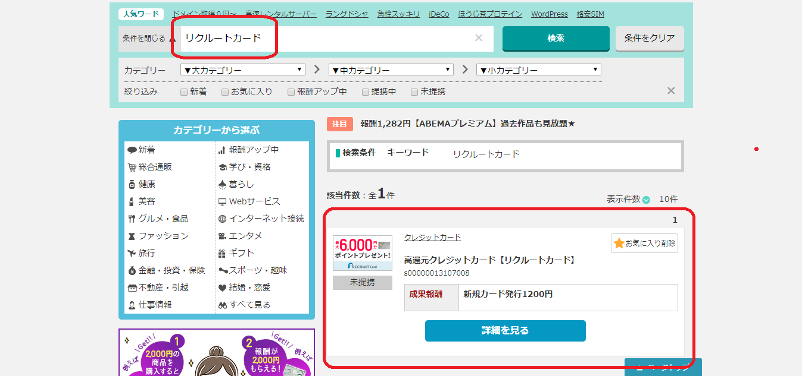802x376 pixels.
Task: Select the インターネット接続 globe icon
Action: pyautogui.click(x=222, y=219)
